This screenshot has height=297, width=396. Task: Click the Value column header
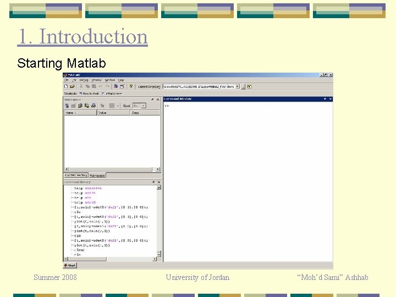click(114, 113)
